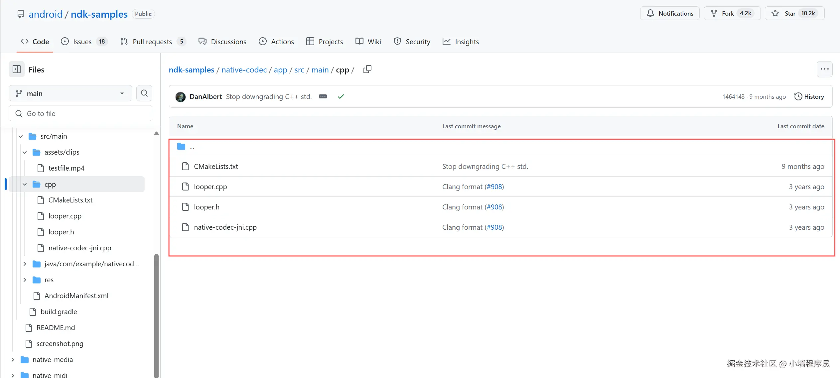Collapse the cpp folder in tree

click(x=25, y=184)
